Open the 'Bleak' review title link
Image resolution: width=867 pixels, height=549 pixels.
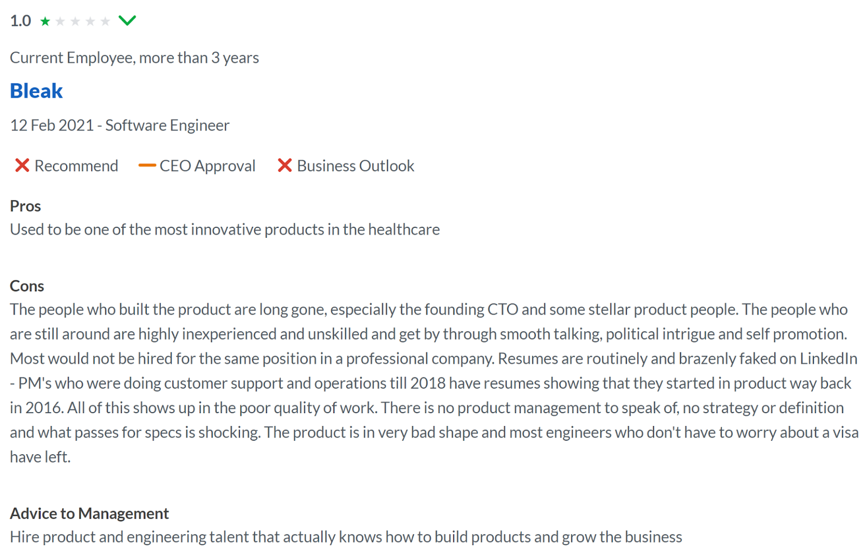pyautogui.click(x=36, y=91)
